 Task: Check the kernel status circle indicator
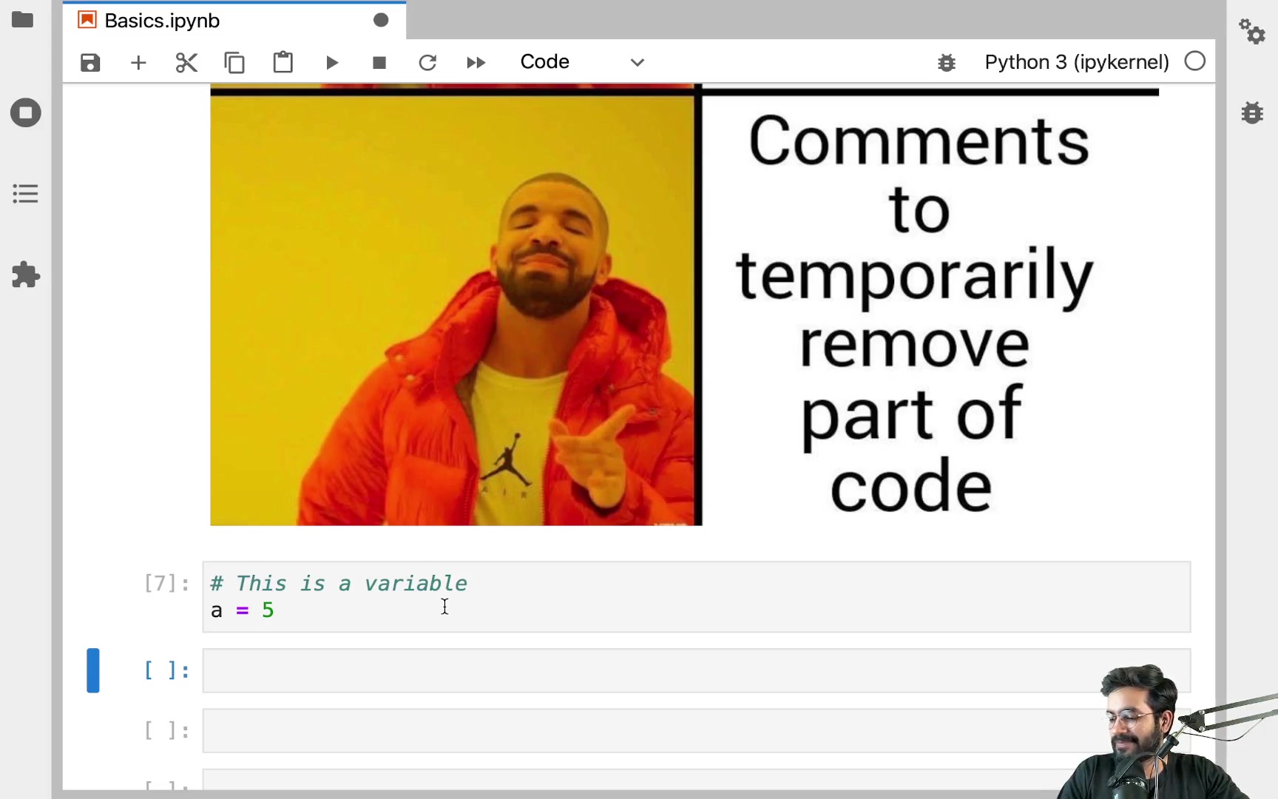coord(1195,61)
